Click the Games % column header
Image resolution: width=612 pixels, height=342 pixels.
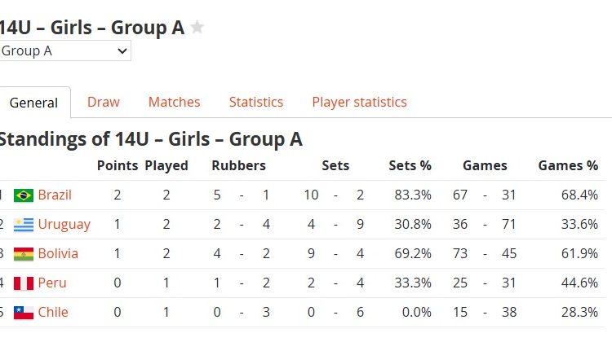pyautogui.click(x=568, y=165)
